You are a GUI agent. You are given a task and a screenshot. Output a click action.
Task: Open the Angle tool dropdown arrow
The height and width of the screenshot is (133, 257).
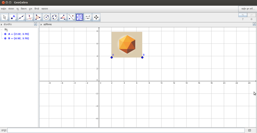[x=66, y=20]
